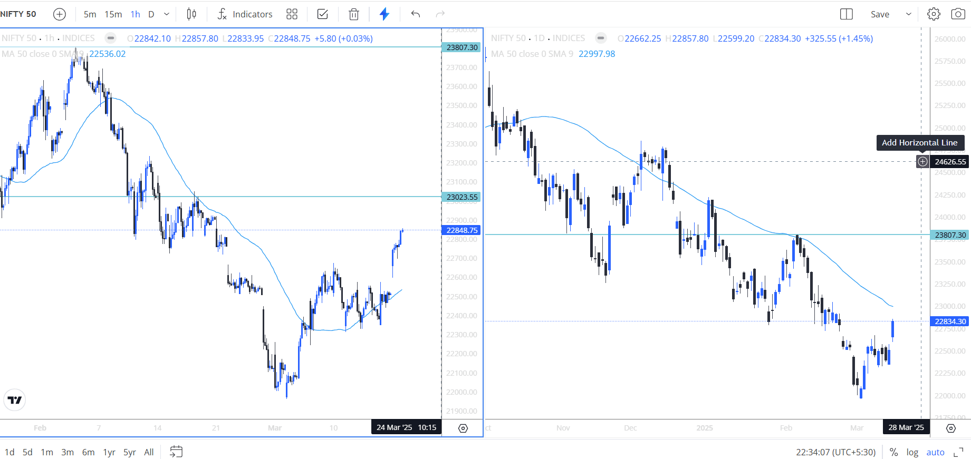Set range to 1yr
The width and height of the screenshot is (971, 459).
click(x=109, y=452)
